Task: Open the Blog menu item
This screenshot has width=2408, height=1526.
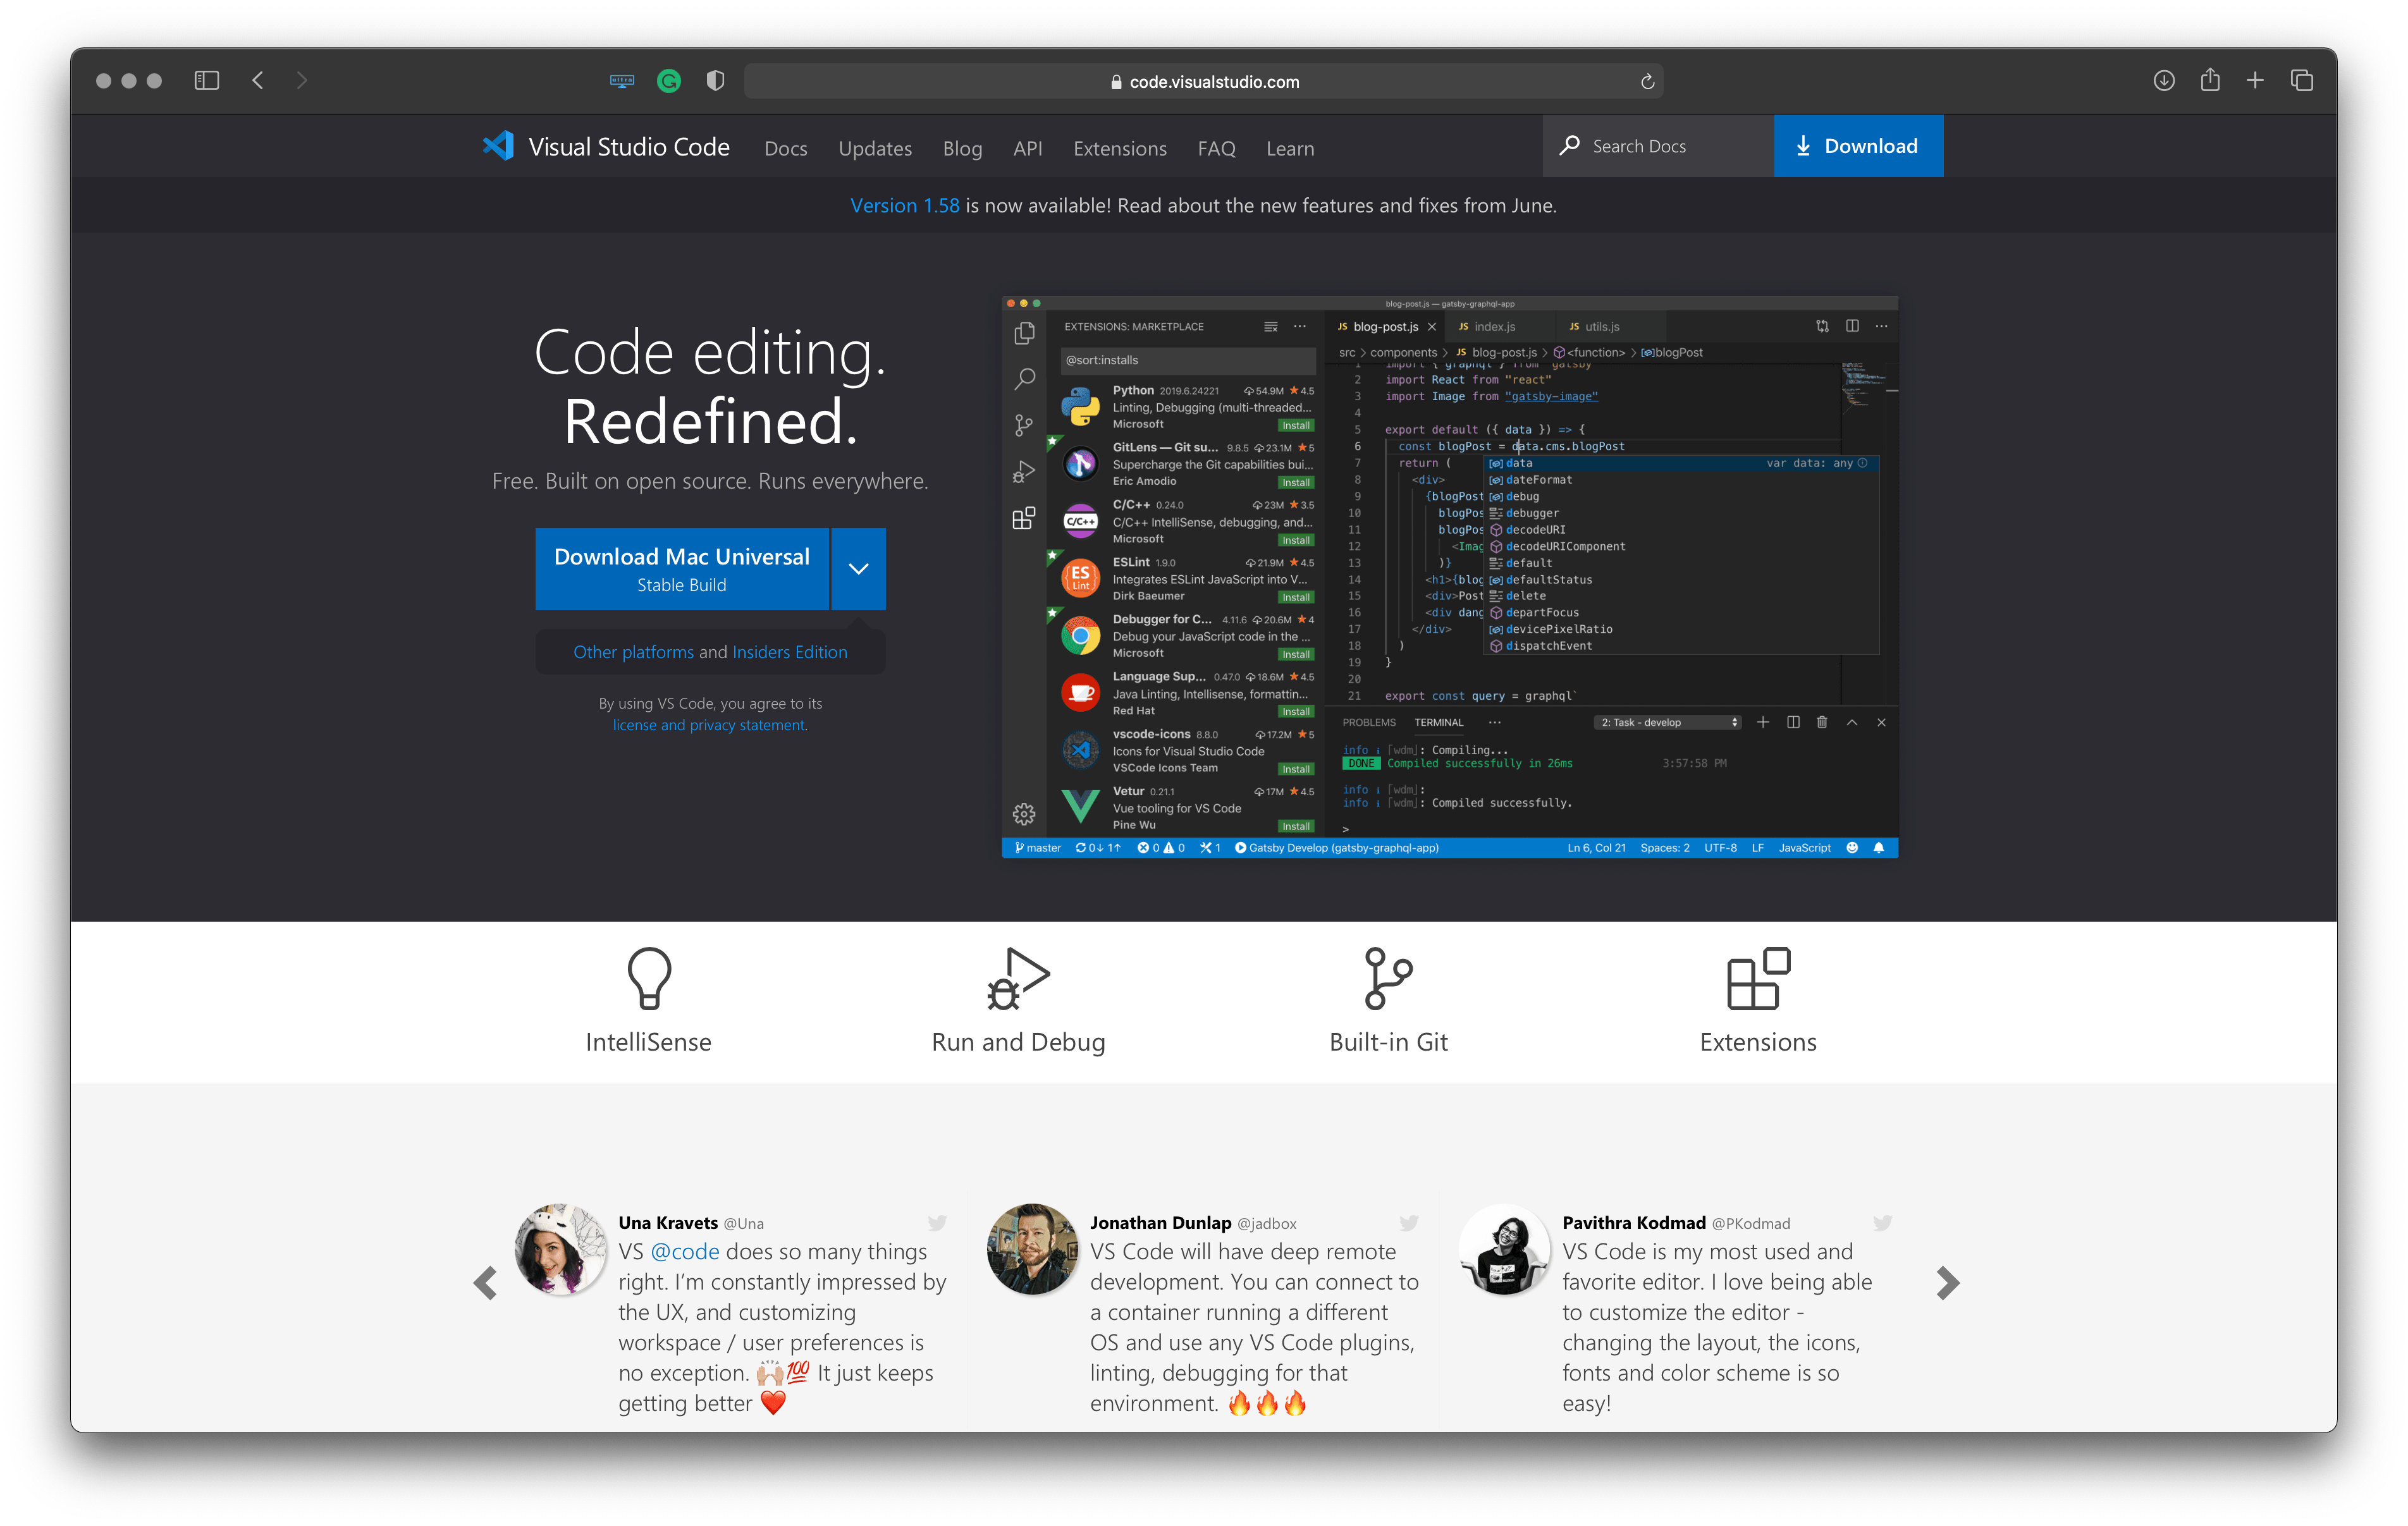Action: click(x=962, y=148)
